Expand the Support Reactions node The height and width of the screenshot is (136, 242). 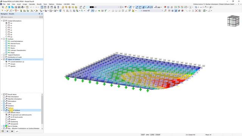click(x=2, y=55)
